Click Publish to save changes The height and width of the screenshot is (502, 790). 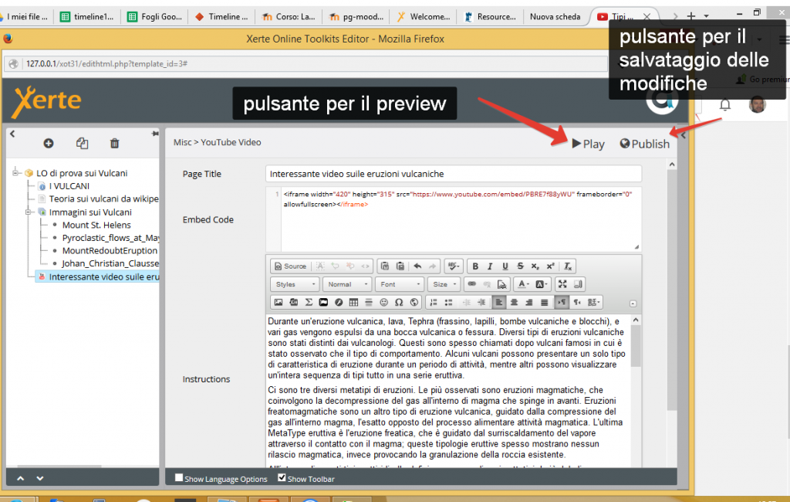click(644, 144)
